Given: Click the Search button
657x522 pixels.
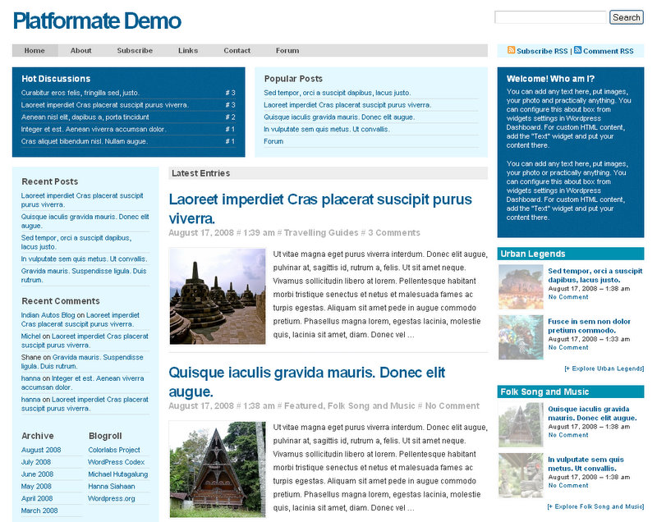Looking at the screenshot, I should pyautogui.click(x=627, y=17).
